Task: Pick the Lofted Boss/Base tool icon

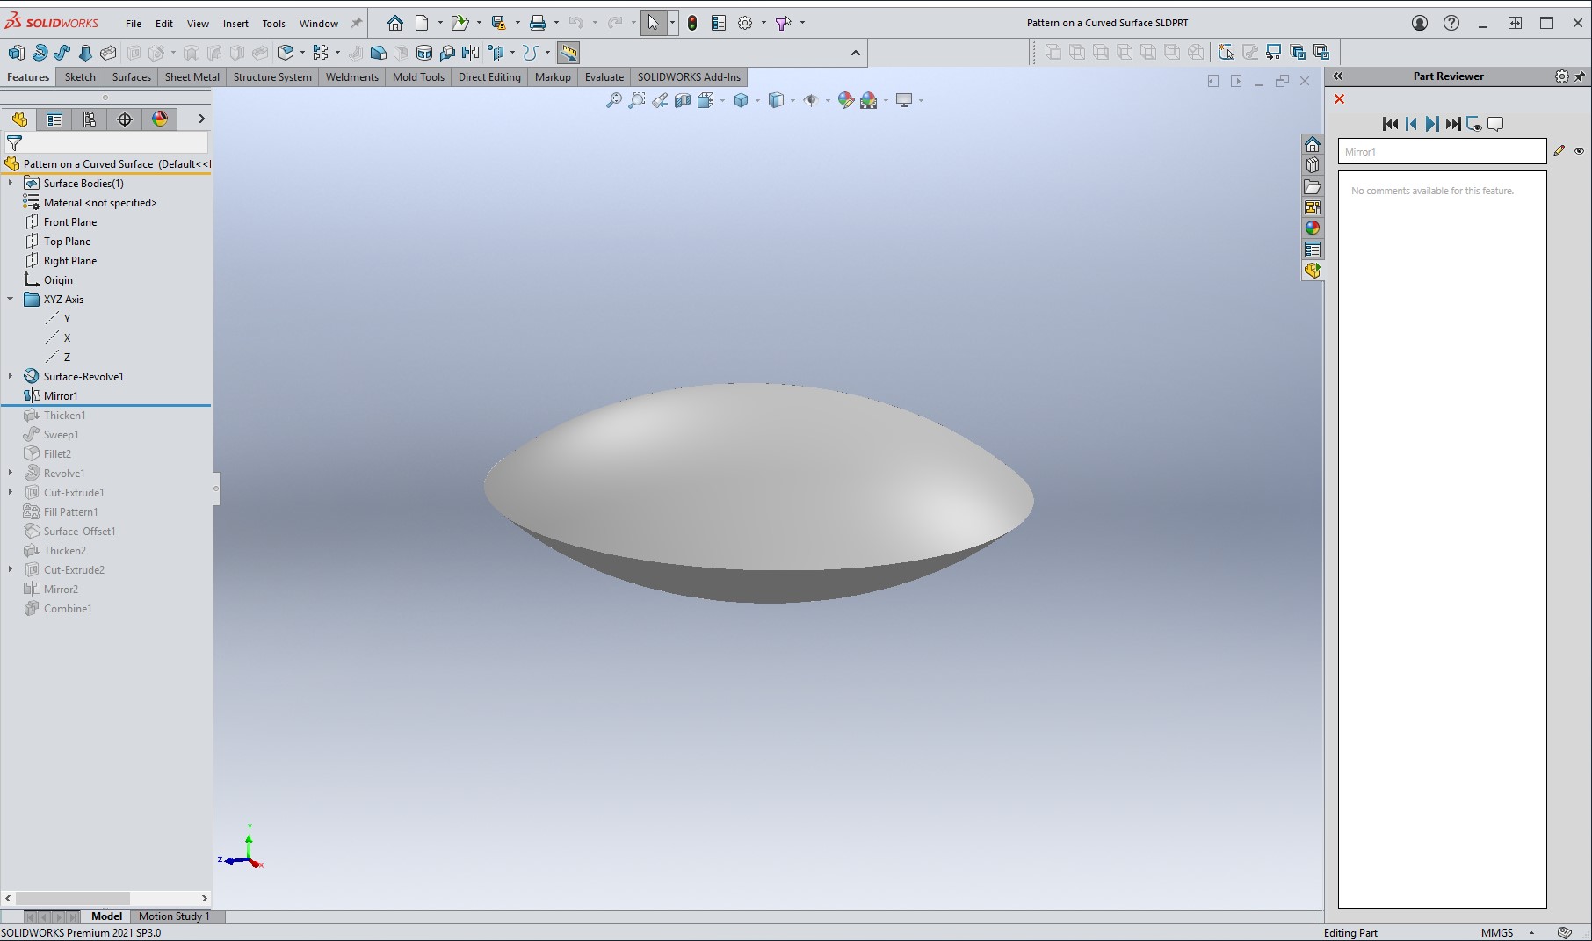Action: [85, 53]
